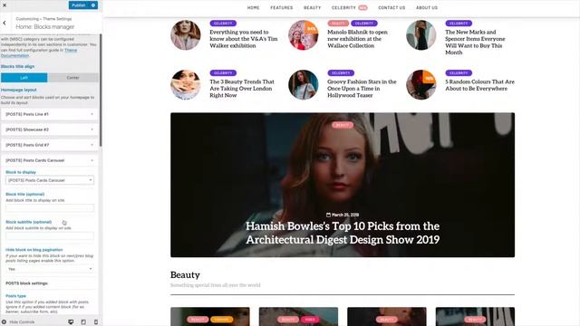Click the Home: Blocks manager title
The width and height of the screenshot is (580, 326).
(44, 27)
